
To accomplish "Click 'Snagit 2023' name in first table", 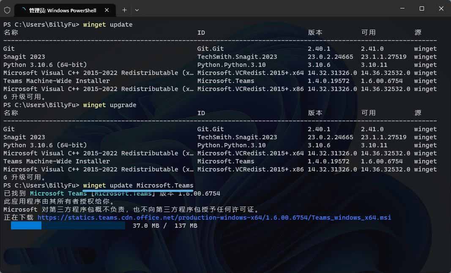I will 24,57.
